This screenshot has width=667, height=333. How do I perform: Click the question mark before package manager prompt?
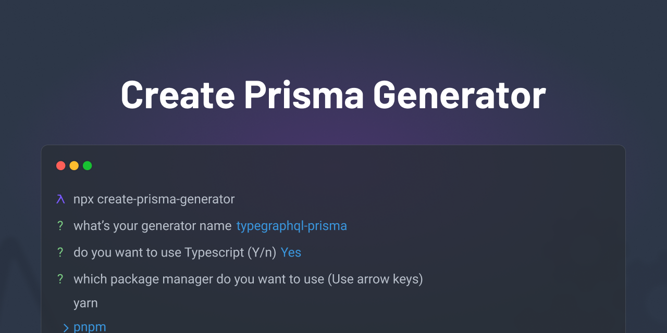point(60,279)
